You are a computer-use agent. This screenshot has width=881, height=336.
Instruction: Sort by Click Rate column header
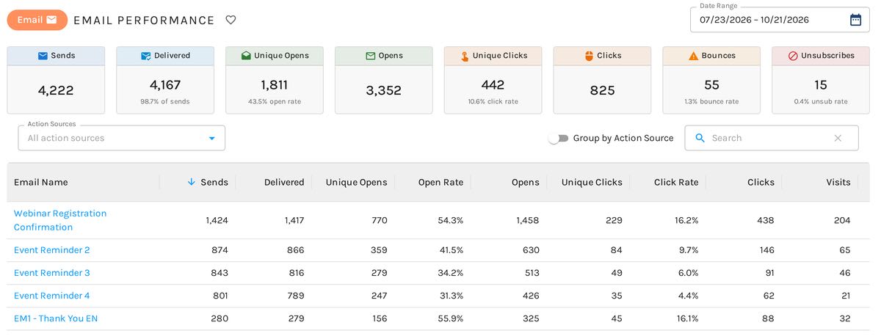click(676, 182)
